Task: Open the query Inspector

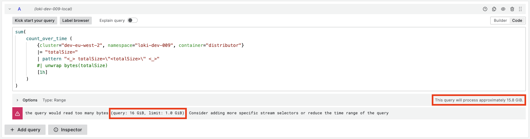Action: point(68,130)
